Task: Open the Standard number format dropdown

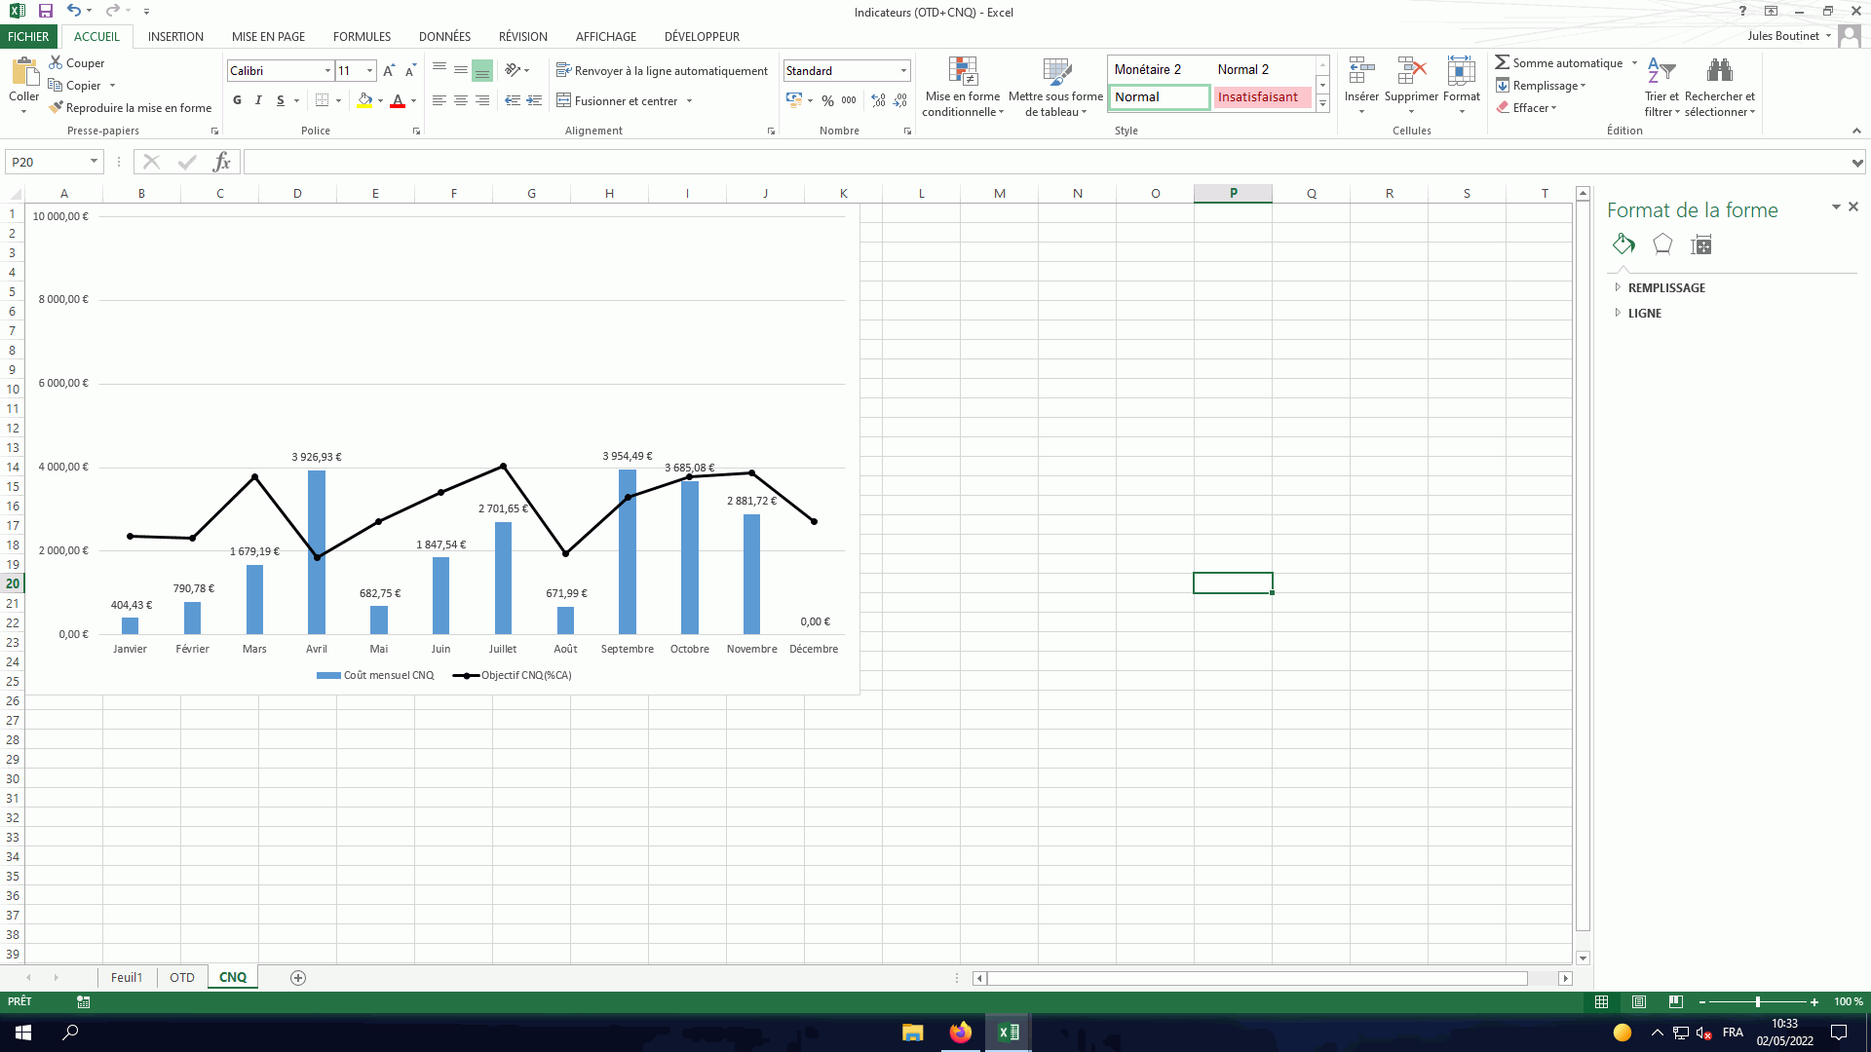Action: [x=903, y=71]
